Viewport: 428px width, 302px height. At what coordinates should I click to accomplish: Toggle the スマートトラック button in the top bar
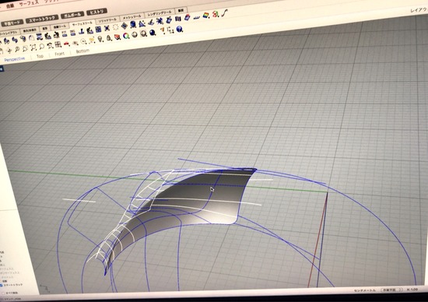tap(42, 19)
